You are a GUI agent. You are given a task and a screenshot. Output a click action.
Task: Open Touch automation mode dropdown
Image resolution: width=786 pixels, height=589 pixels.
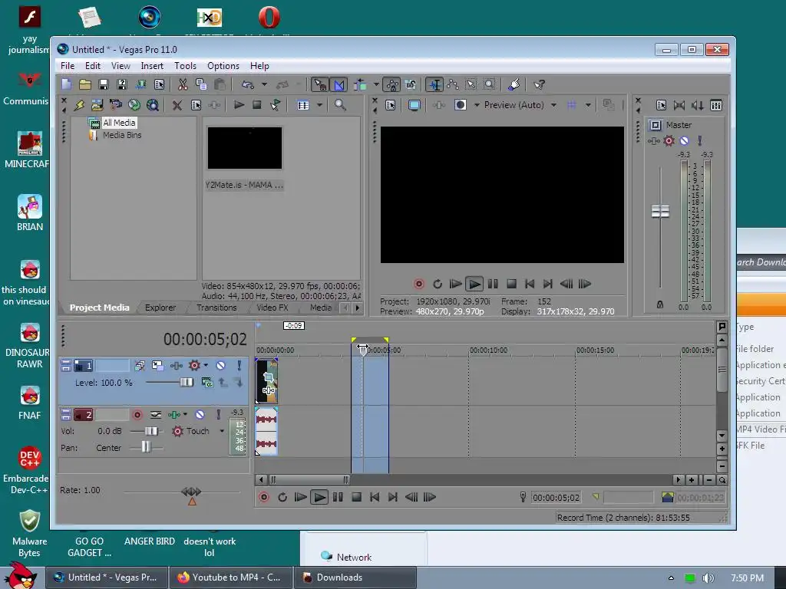pyautogui.click(x=222, y=431)
